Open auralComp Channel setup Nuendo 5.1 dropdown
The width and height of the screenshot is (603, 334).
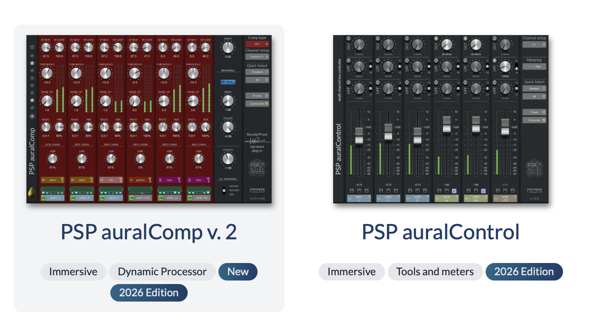257,57
